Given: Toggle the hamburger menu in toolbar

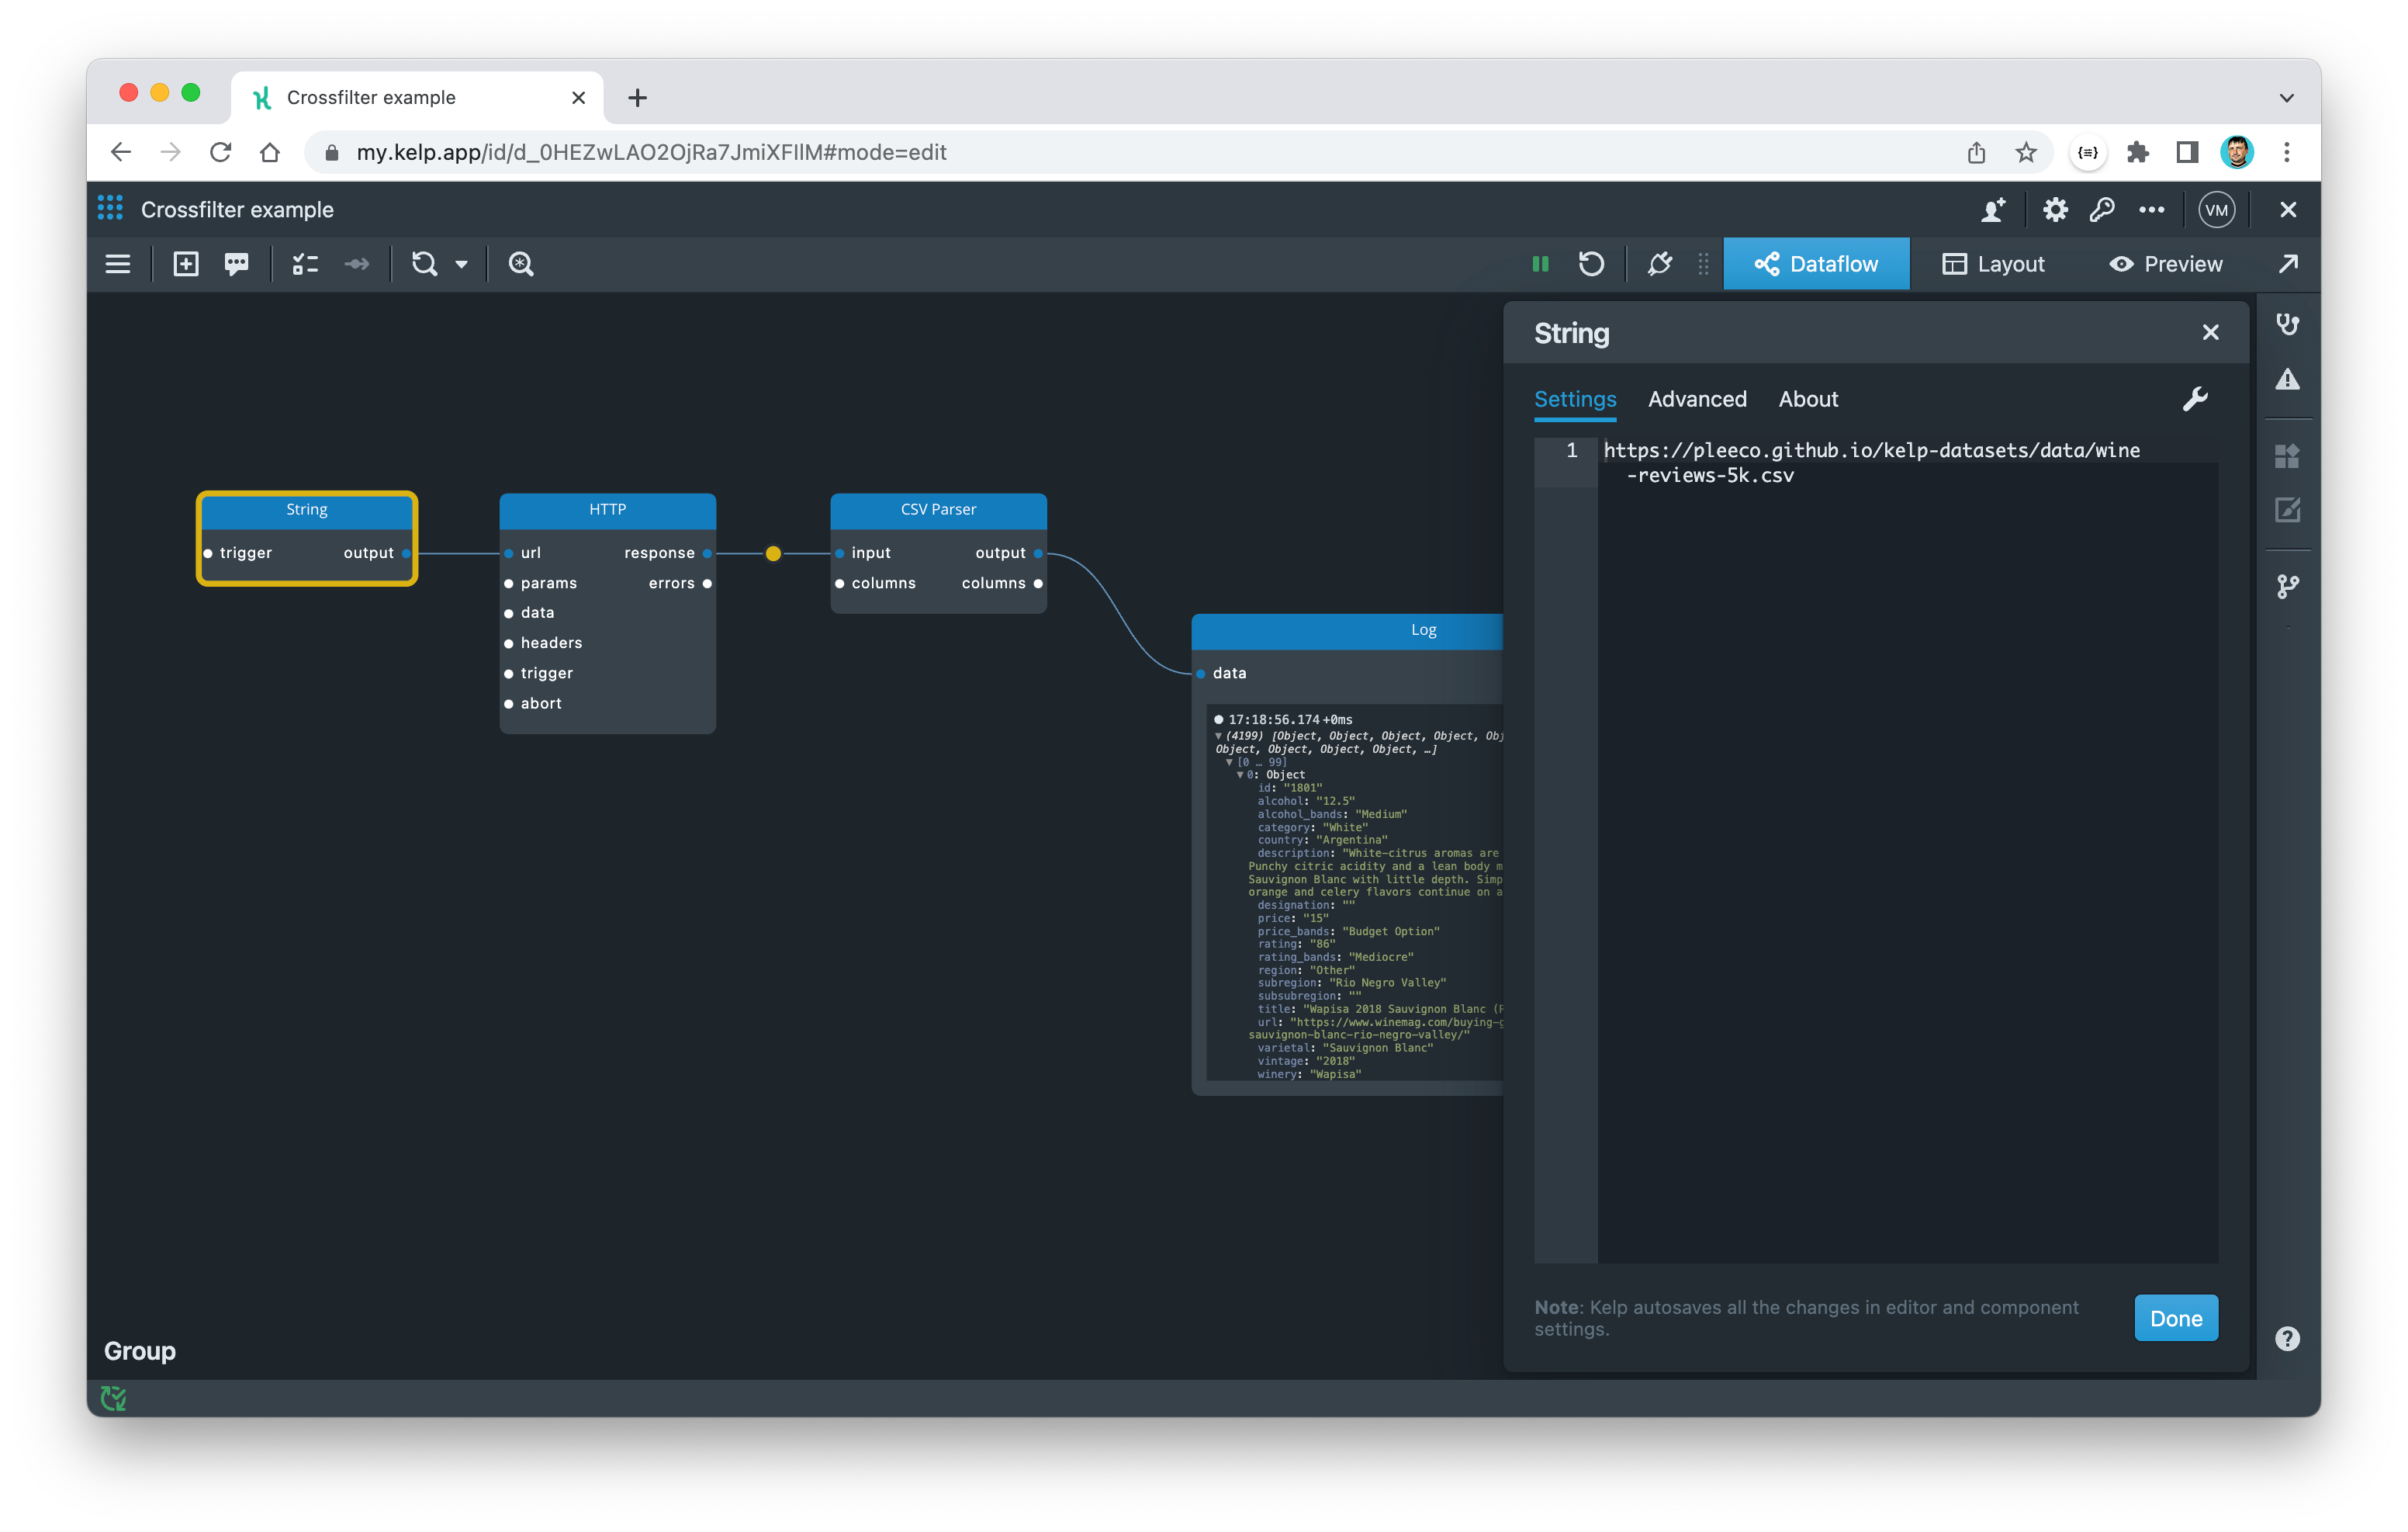Looking at the screenshot, I should [118, 264].
